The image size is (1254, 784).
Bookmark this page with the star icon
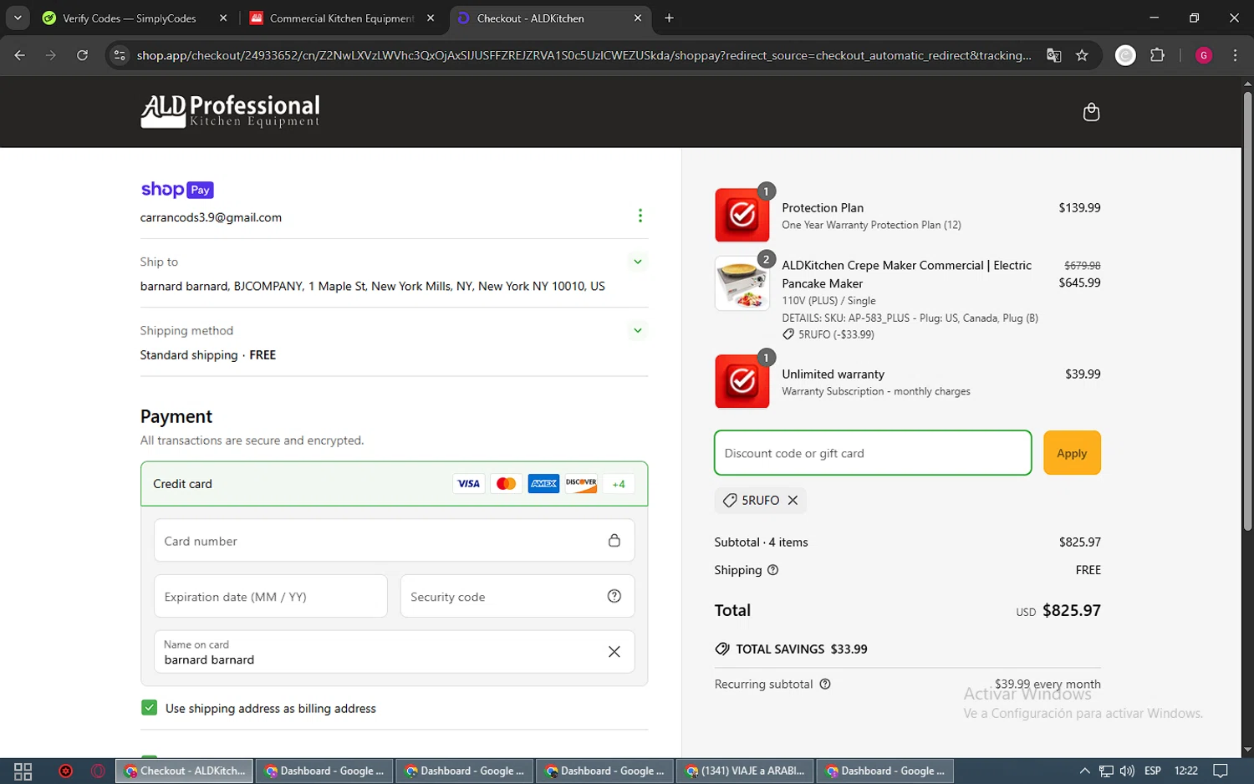click(x=1082, y=55)
